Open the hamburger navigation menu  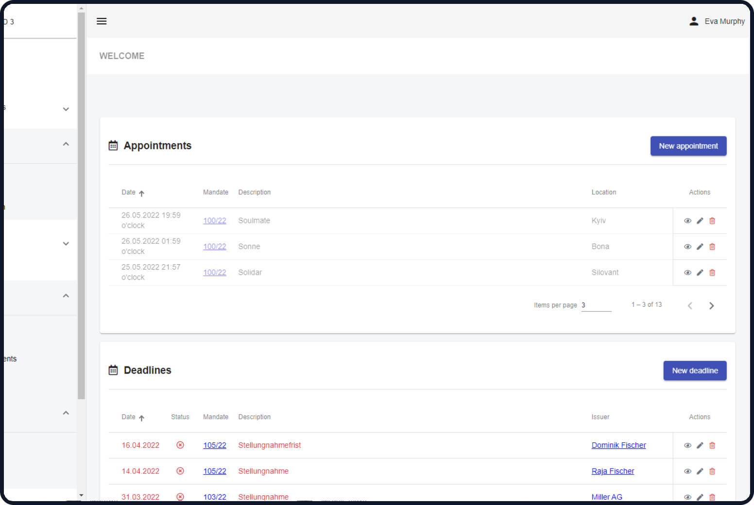pyautogui.click(x=102, y=21)
